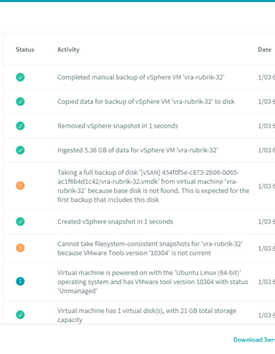Click the Date column header
The width and height of the screenshot is (275, 354).
(265, 49)
